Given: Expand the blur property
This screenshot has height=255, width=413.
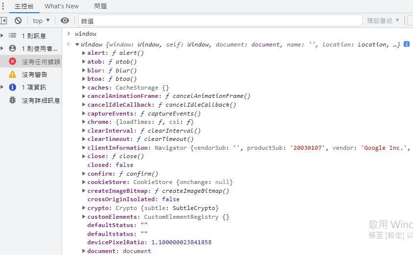Looking at the screenshot, I should [84, 70].
